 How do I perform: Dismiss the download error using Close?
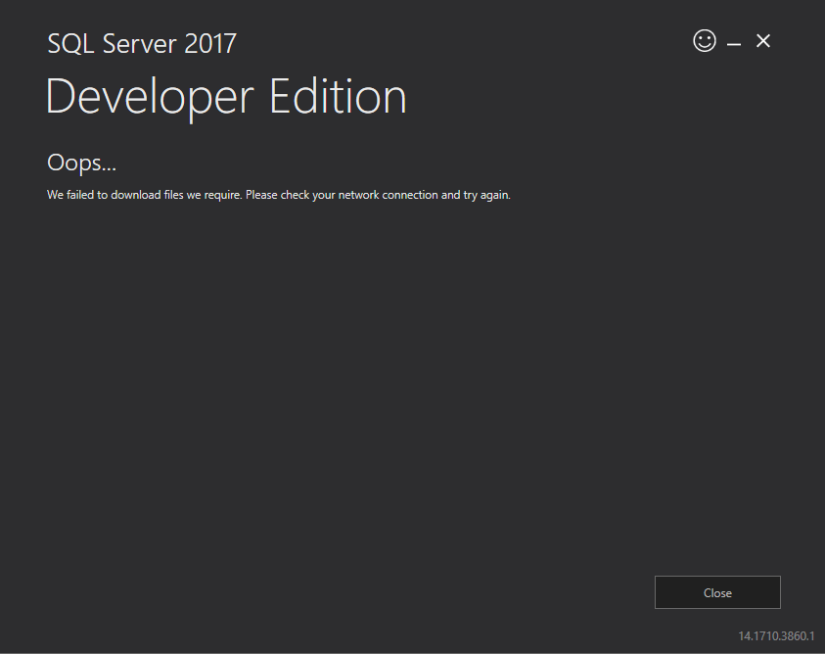[x=717, y=592]
